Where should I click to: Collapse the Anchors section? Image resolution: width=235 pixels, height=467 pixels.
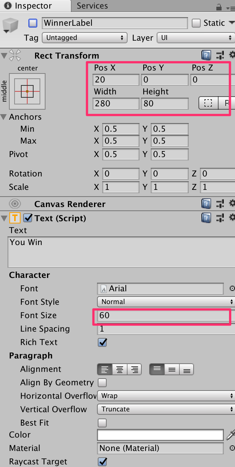point(4,117)
